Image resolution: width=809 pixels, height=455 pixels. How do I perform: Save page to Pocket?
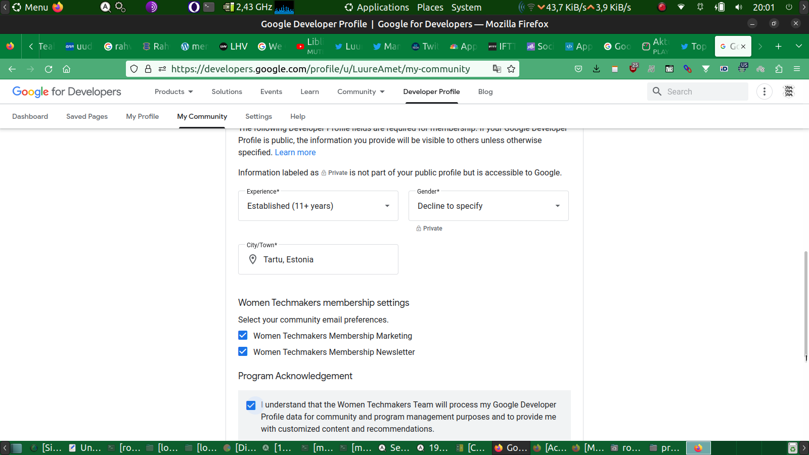(578, 69)
